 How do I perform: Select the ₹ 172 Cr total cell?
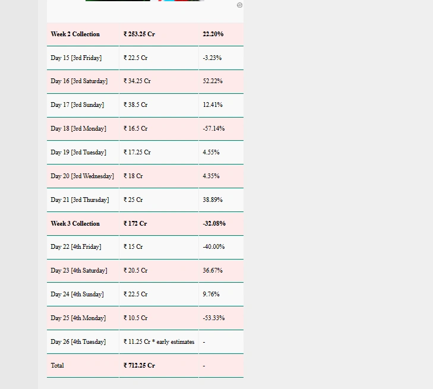point(135,223)
